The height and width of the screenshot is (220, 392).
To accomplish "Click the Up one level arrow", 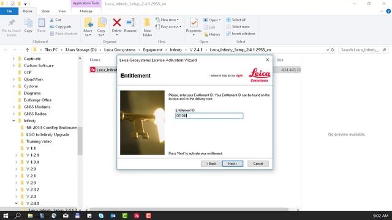I will coord(27,50).
